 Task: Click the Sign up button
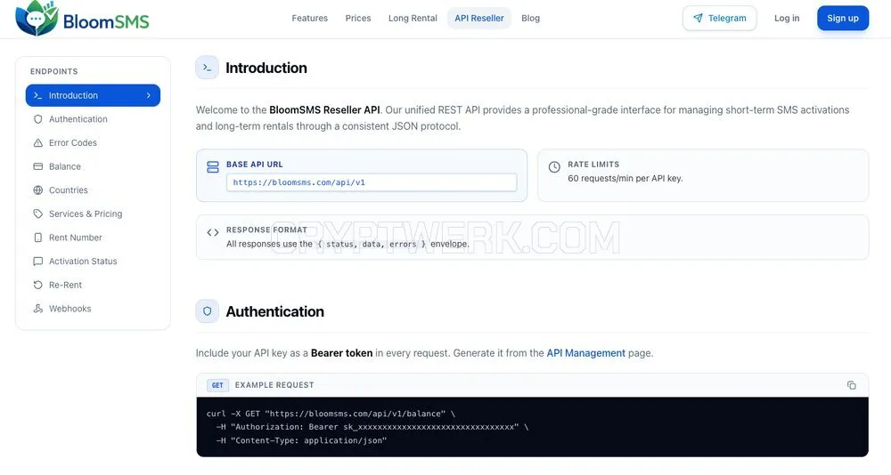pos(843,18)
